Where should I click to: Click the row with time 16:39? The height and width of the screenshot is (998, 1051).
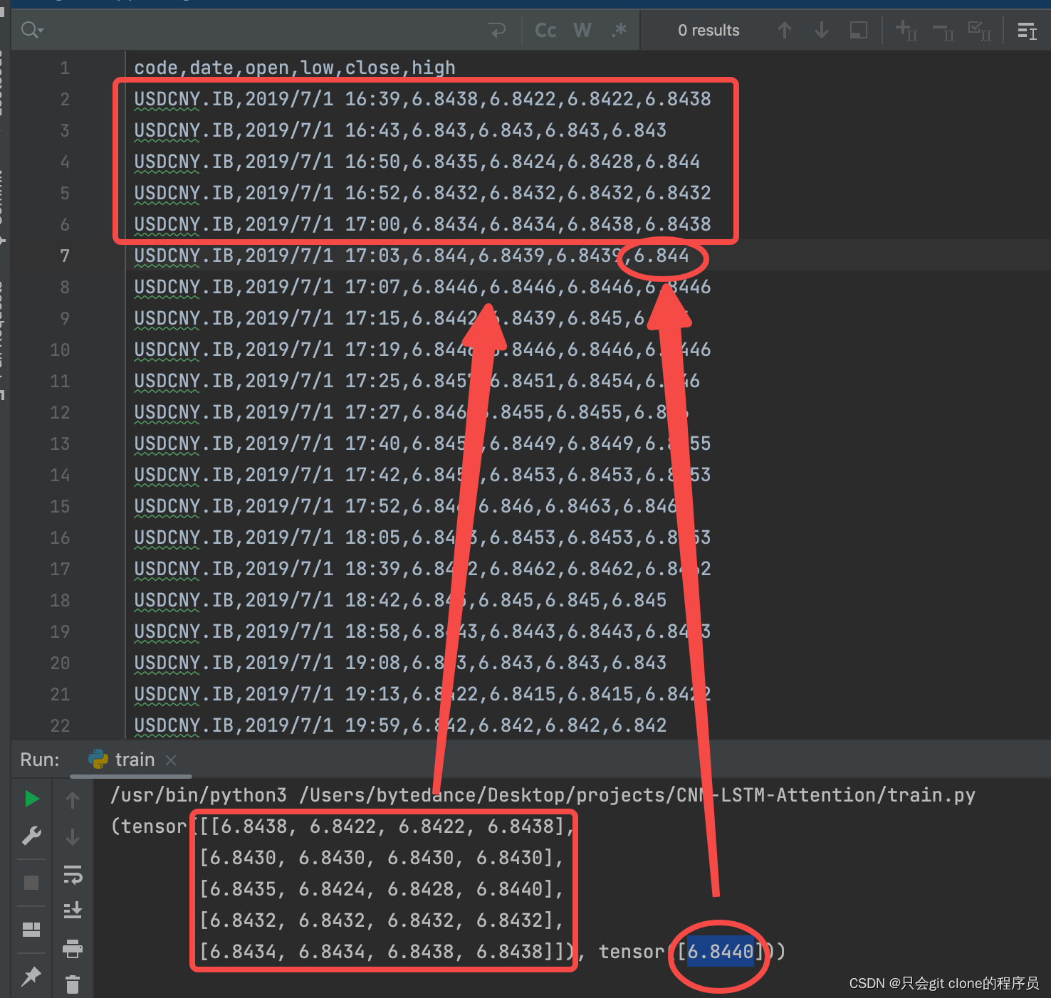click(x=422, y=99)
